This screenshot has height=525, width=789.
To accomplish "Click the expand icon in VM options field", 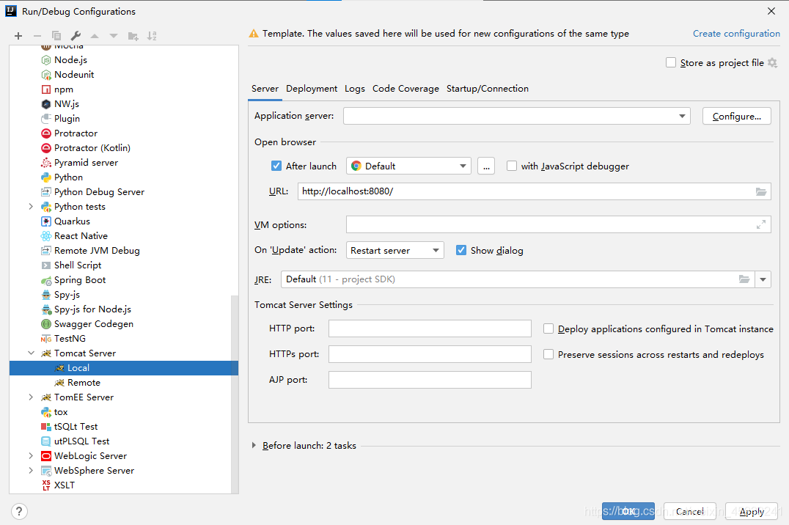I will pyautogui.click(x=761, y=225).
